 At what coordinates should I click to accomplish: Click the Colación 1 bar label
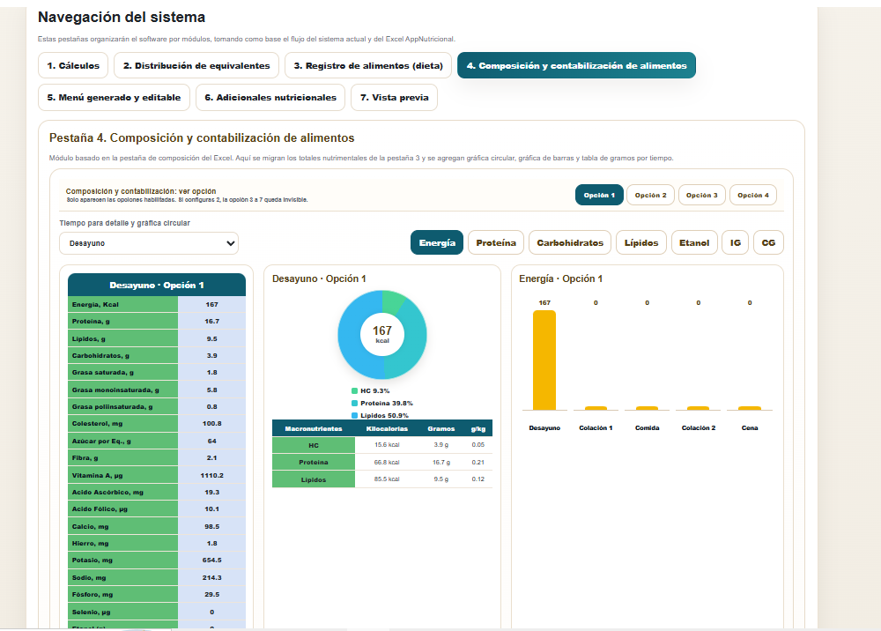point(596,427)
